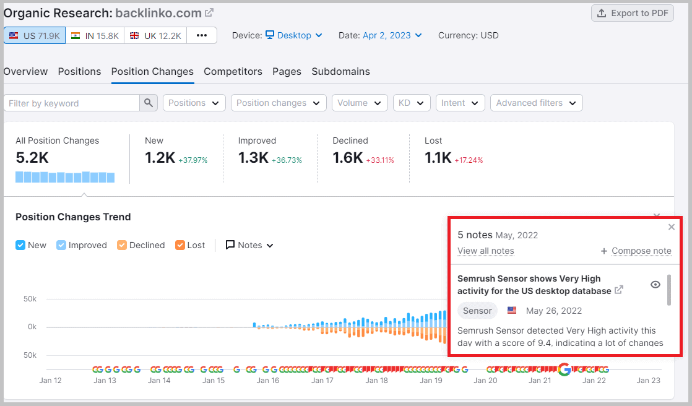Viewport: 692px width, 406px height.
Task: Toggle the note visibility eye icon
Action: pyautogui.click(x=655, y=285)
